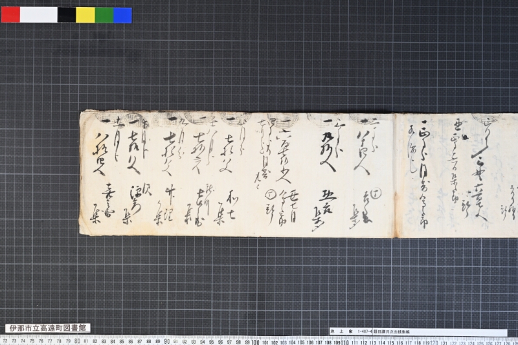Image resolution: width=518 pixels, height=345 pixels.
Task: Click the white patch on the color chart
Action: [39, 15]
